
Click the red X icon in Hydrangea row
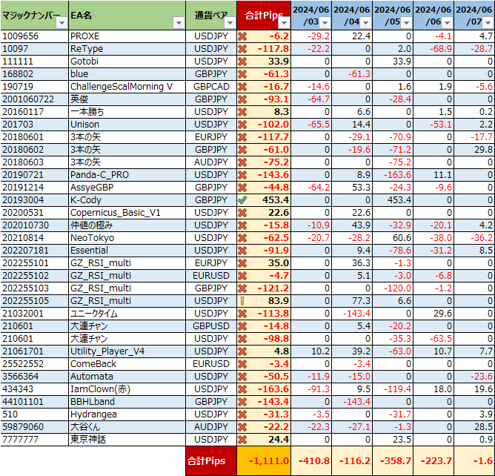click(x=242, y=414)
